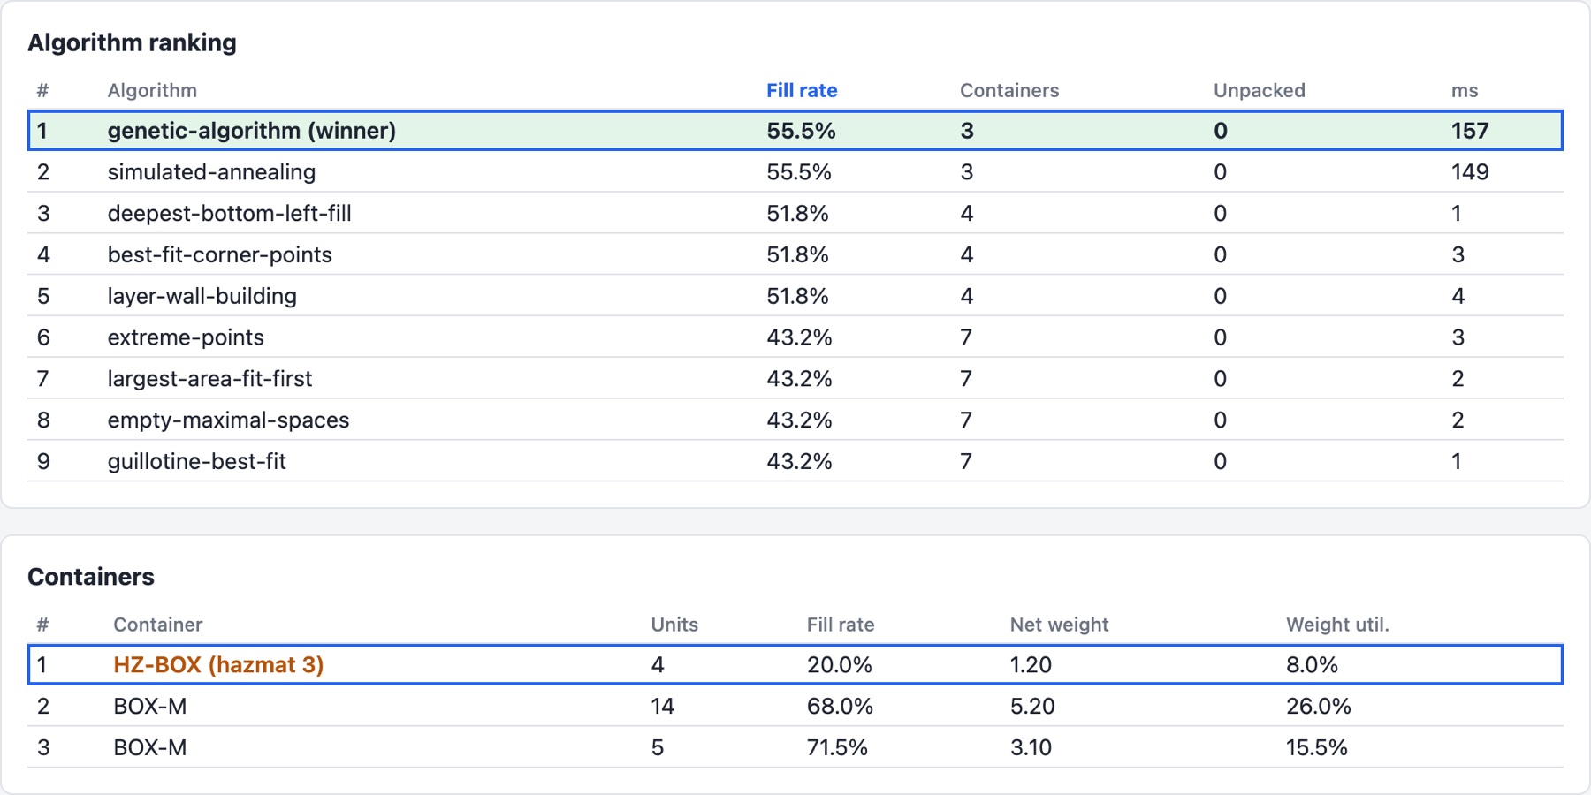Viewport: 1591px width, 795px height.
Task: Click the Container column header
Action: [158, 625]
